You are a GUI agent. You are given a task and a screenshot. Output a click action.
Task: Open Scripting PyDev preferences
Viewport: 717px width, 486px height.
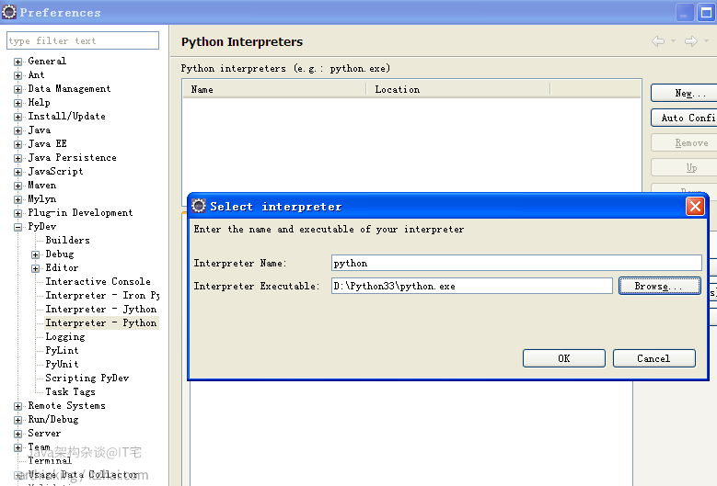tap(87, 379)
